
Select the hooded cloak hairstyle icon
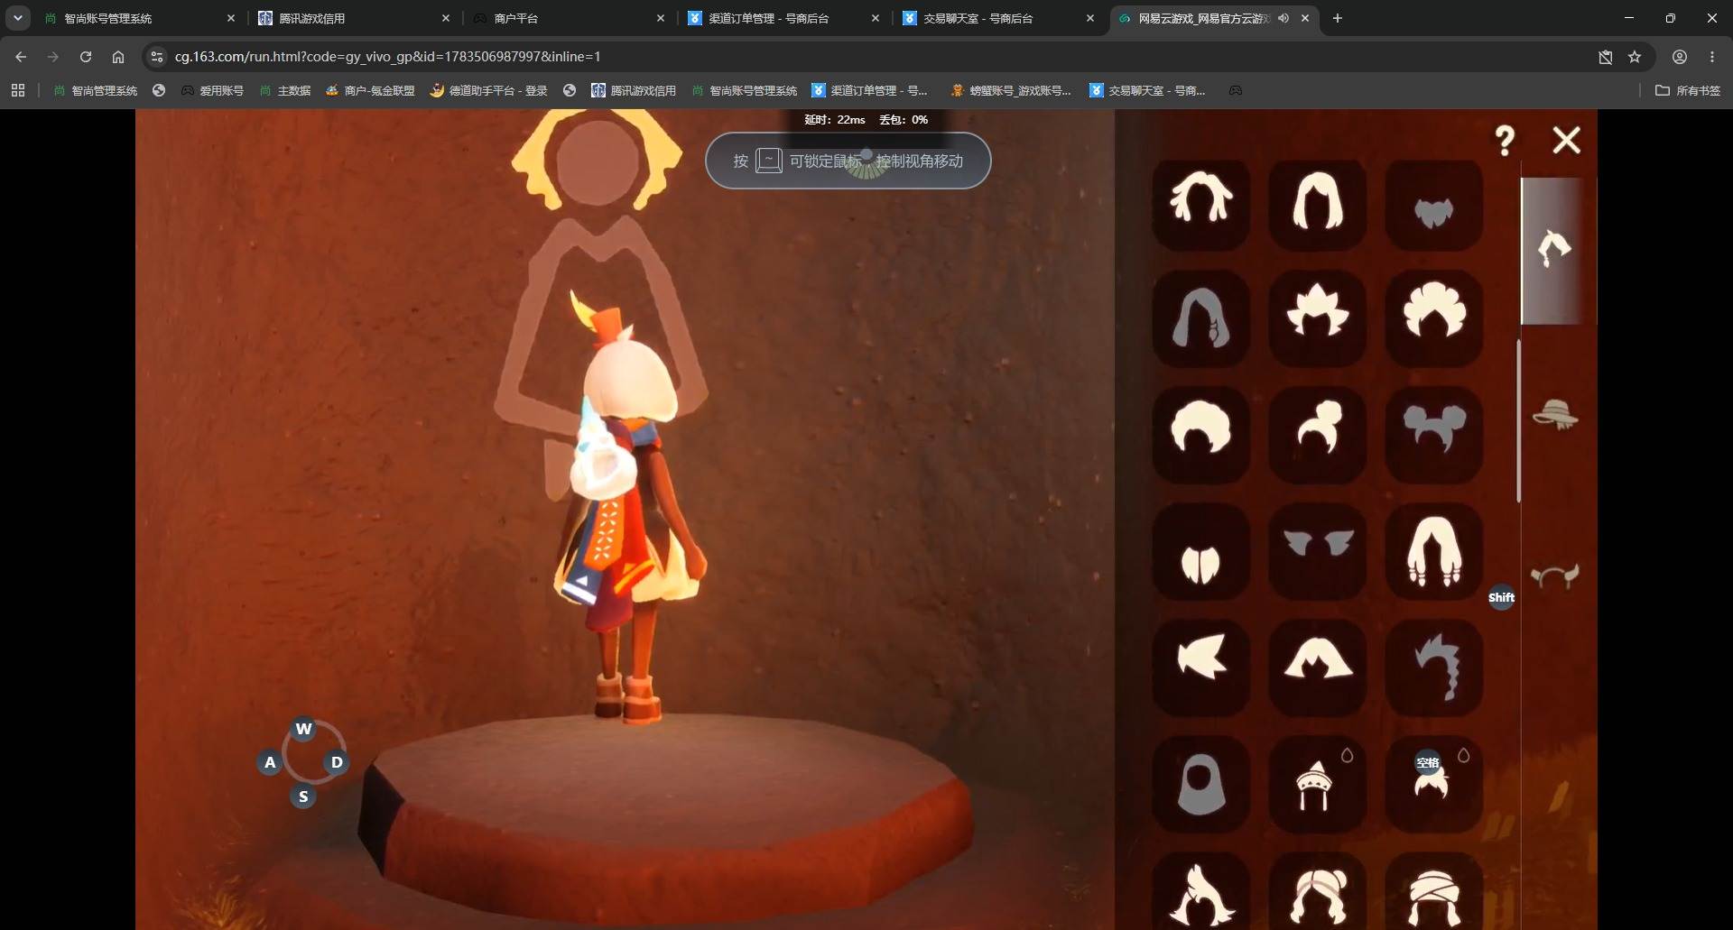[1201, 784]
